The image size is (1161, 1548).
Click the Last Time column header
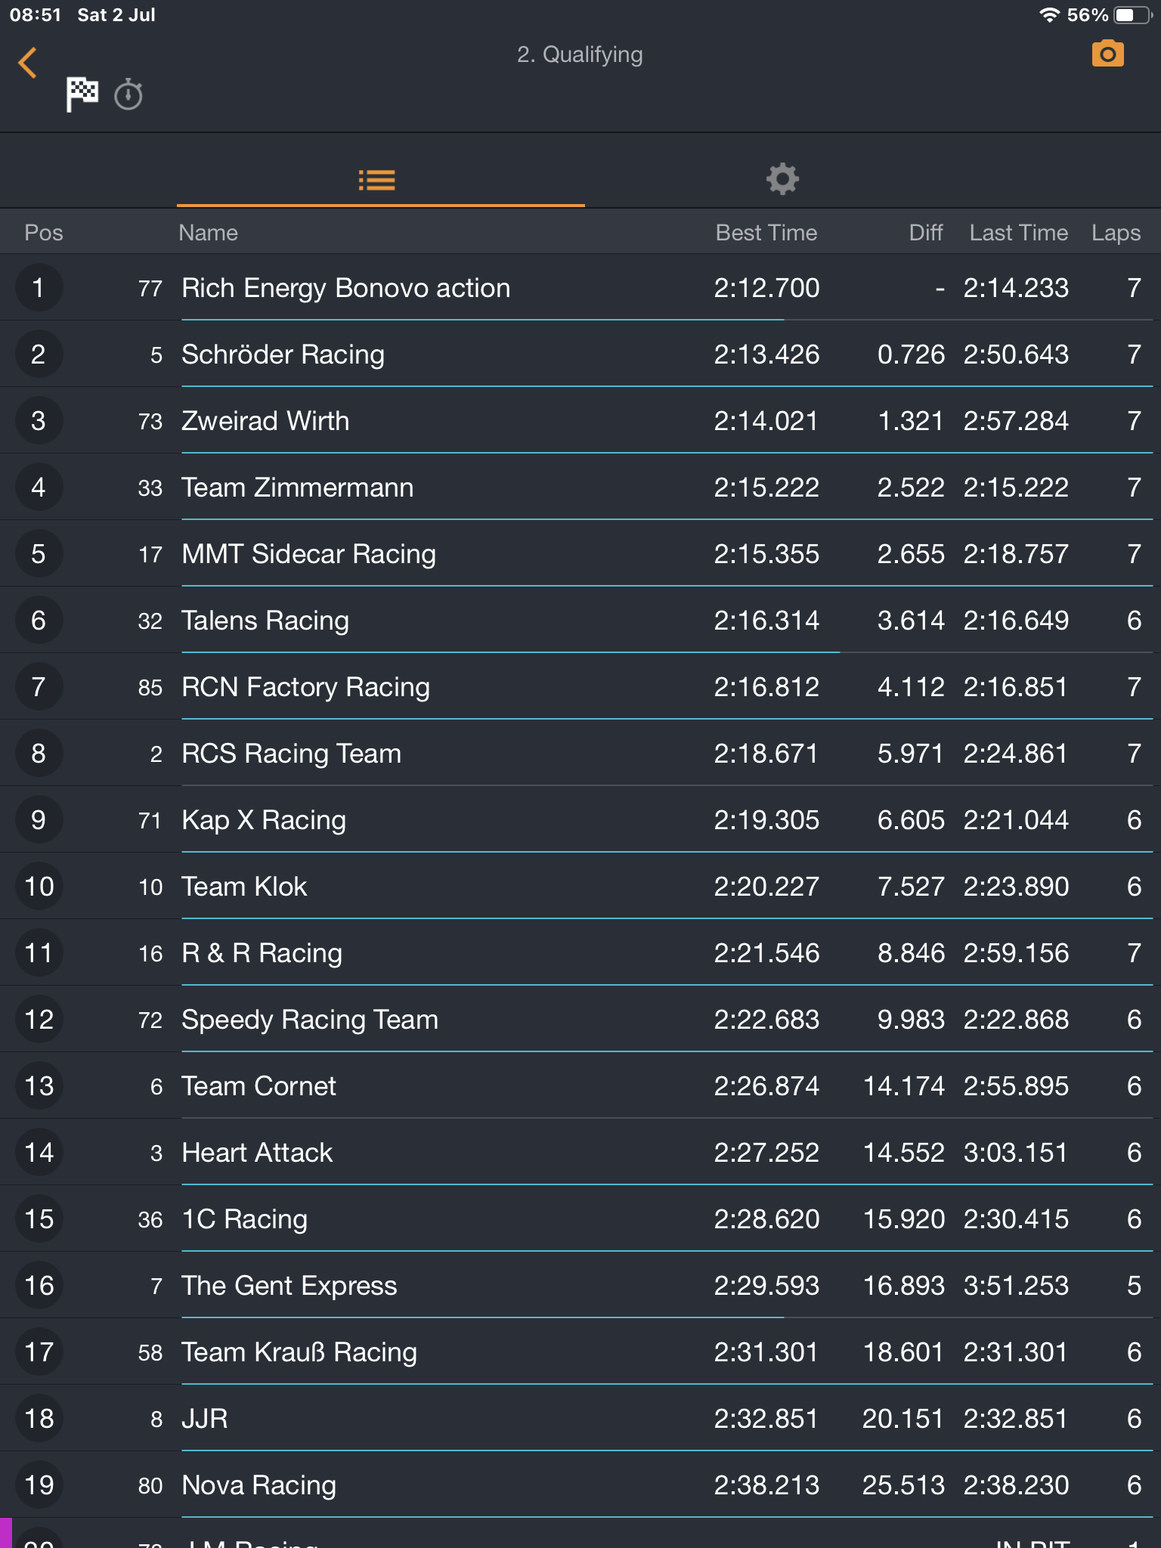pyautogui.click(x=1018, y=233)
